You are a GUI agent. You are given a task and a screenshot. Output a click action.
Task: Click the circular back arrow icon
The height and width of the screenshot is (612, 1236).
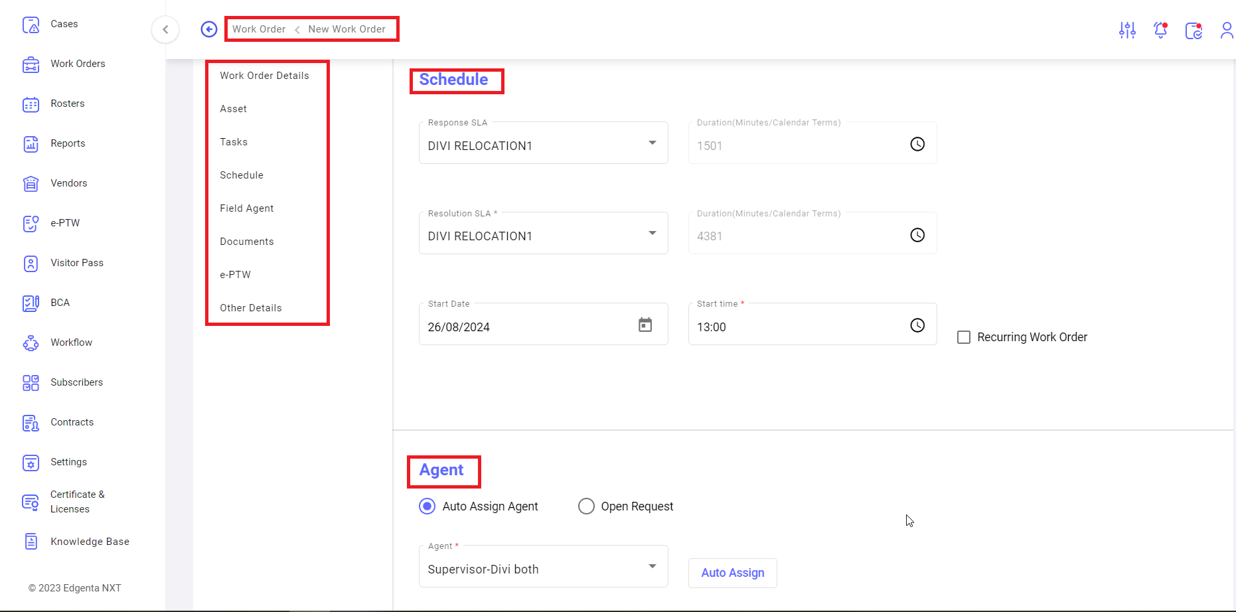pos(209,29)
